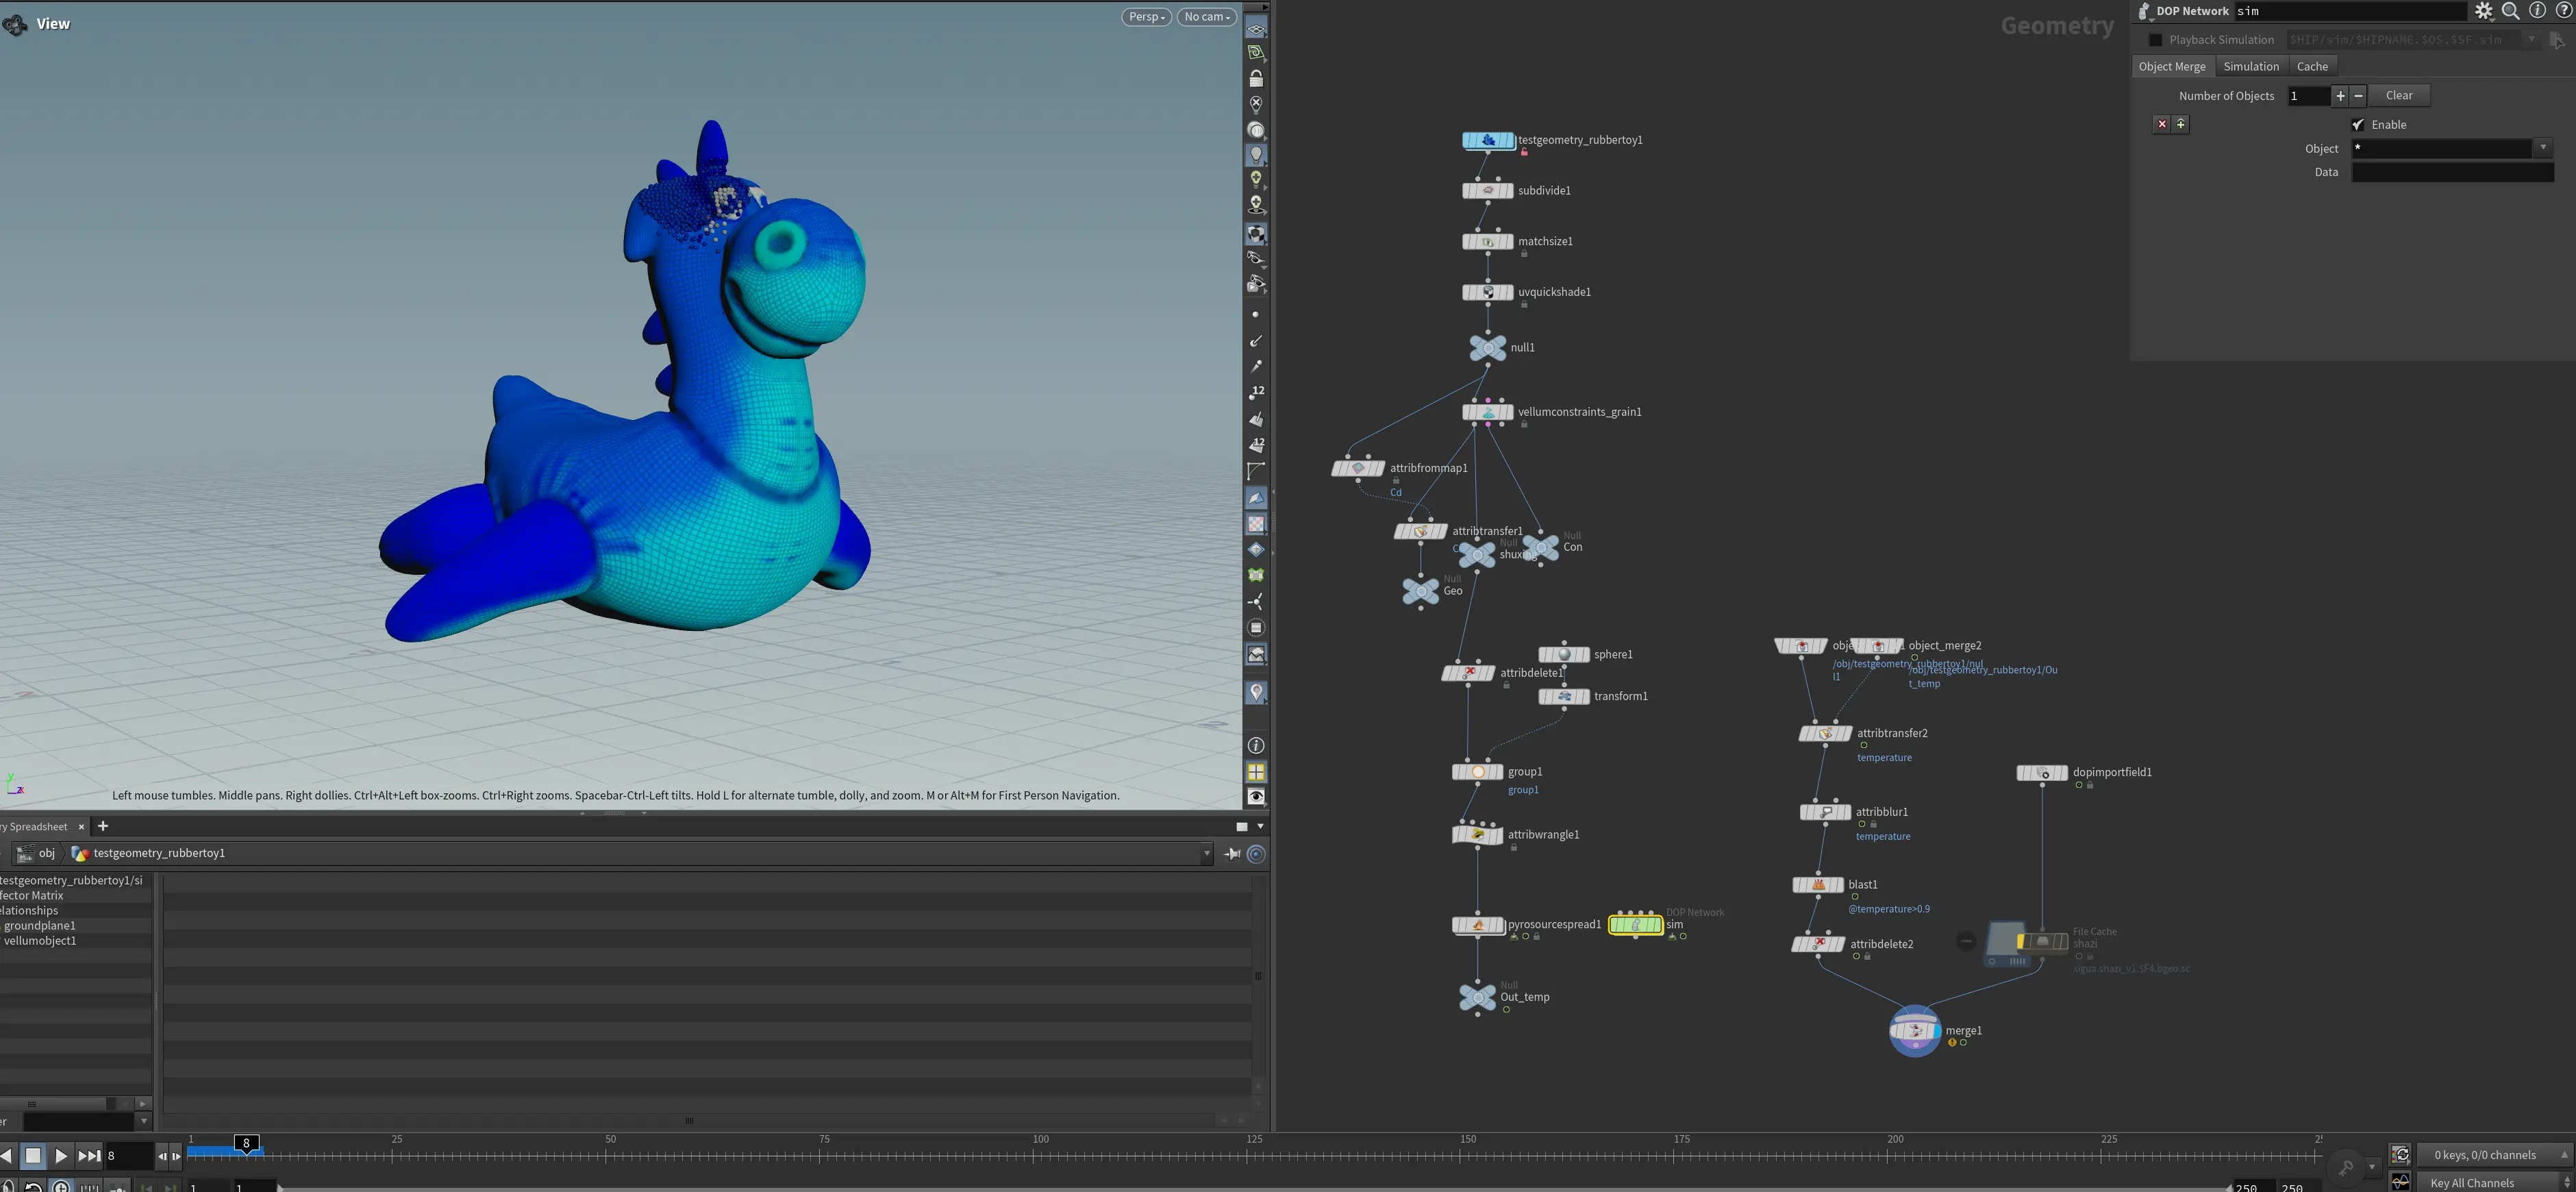Select the dopimportfield1 node

pyautogui.click(x=2042, y=773)
